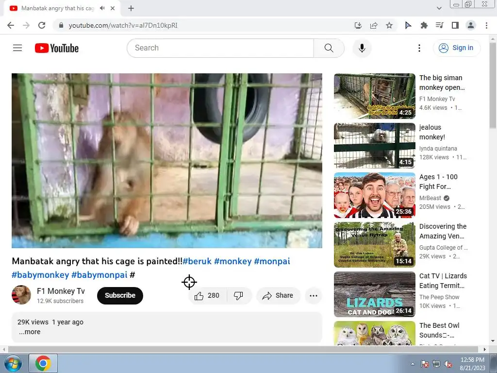This screenshot has height=373, width=497.
Task: Follow the #babymonpai hashtag link
Action: point(99,275)
